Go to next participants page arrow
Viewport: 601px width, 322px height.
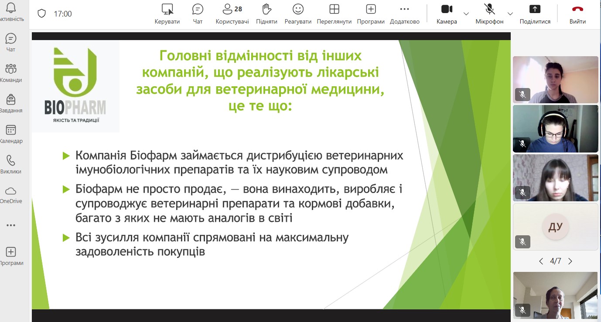tap(570, 261)
